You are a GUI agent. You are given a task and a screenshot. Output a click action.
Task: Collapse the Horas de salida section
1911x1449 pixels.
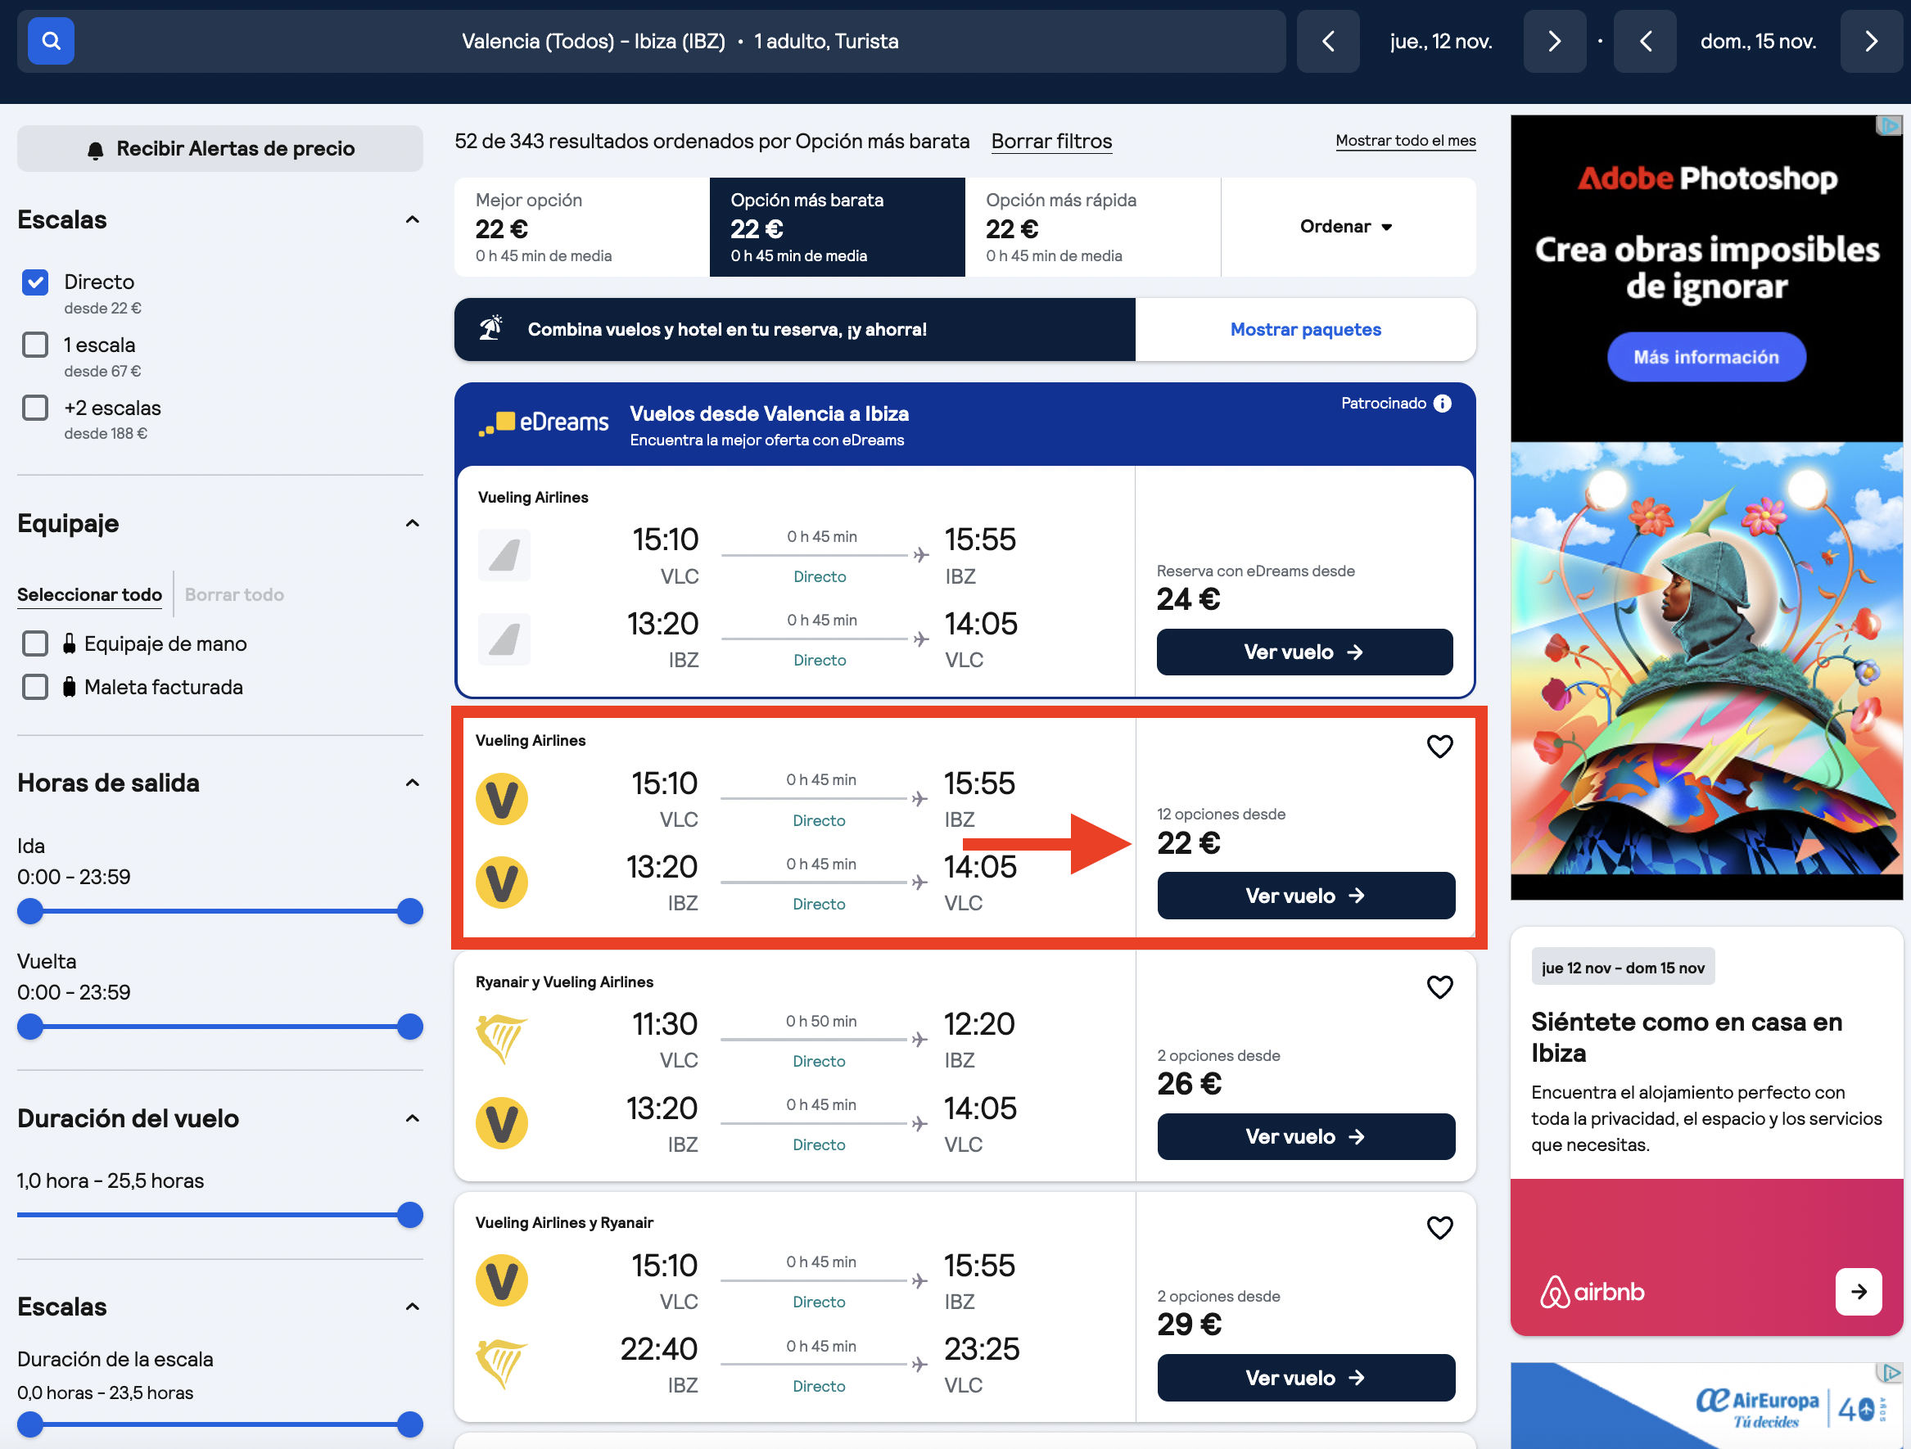pyautogui.click(x=413, y=783)
